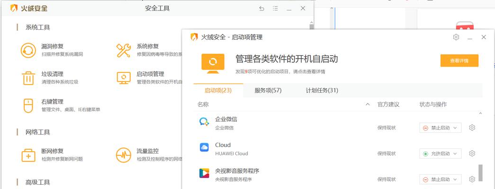
Task: Click the 名称 column header
Action: pos(203,104)
